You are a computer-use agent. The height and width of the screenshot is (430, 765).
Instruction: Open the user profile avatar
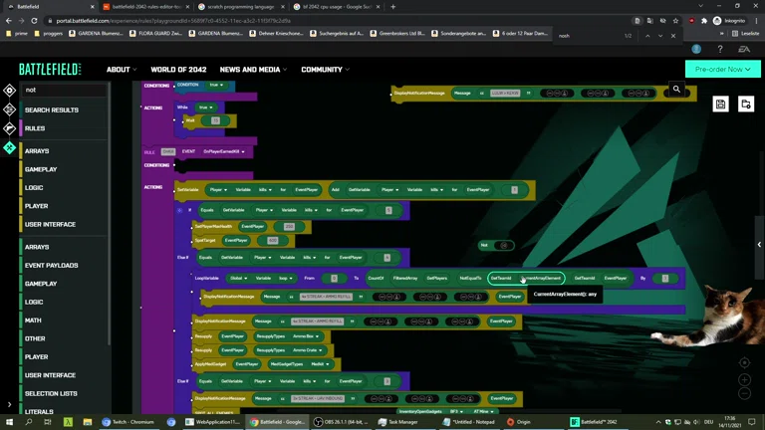pos(696,49)
